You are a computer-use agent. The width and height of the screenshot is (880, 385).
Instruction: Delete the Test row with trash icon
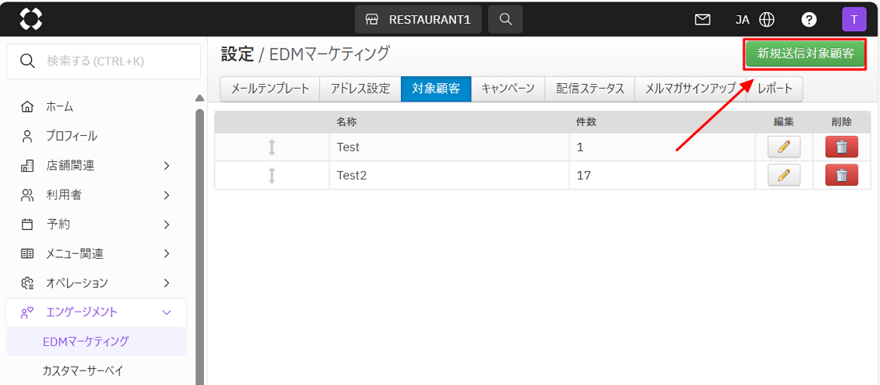tap(841, 147)
